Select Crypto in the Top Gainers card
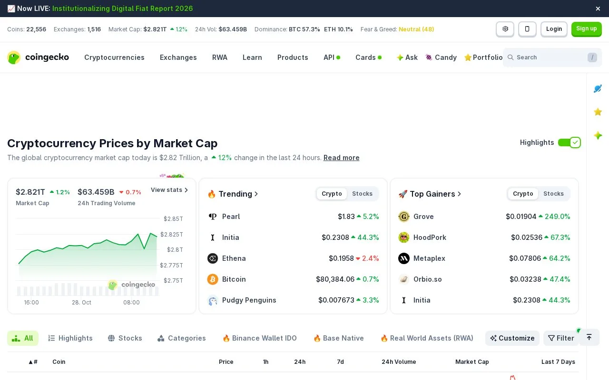Image resolution: width=609 pixels, height=380 pixels. (523, 194)
